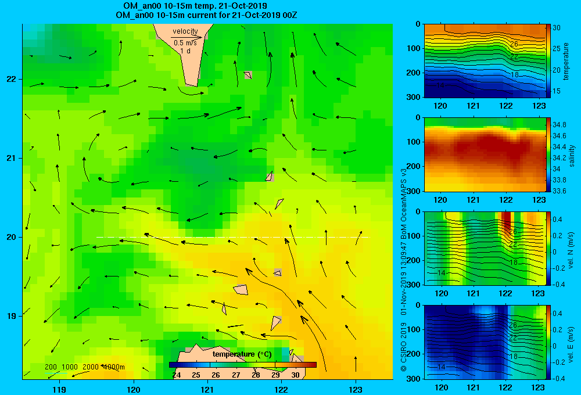The image size is (581, 395).
Task: Open the eastward velocity section panel
Action: pyautogui.click(x=485, y=342)
